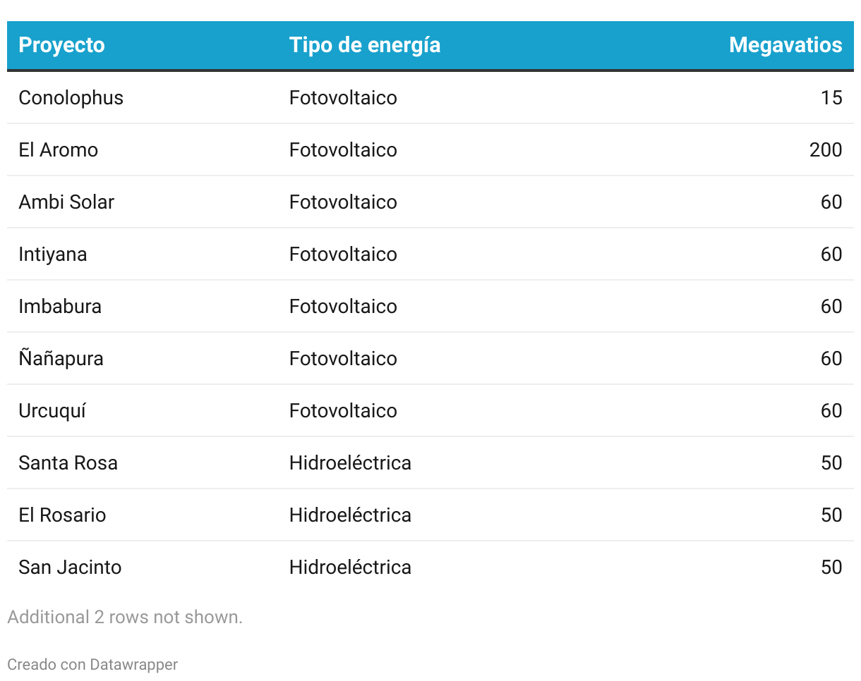
Task: Click the Megavatios column header
Action: [785, 45]
